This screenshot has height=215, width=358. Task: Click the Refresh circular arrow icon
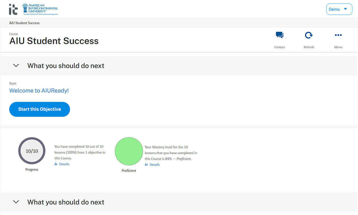click(x=309, y=35)
